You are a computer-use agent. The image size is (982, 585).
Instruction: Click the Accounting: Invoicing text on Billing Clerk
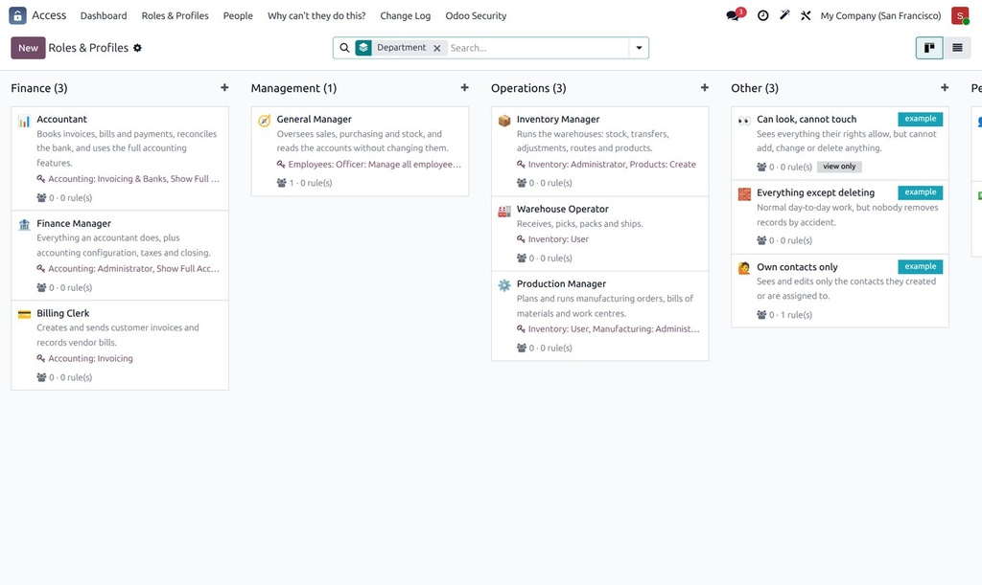tap(90, 358)
